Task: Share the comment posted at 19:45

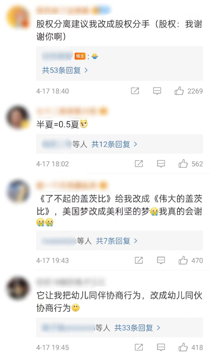Action: [139, 347]
